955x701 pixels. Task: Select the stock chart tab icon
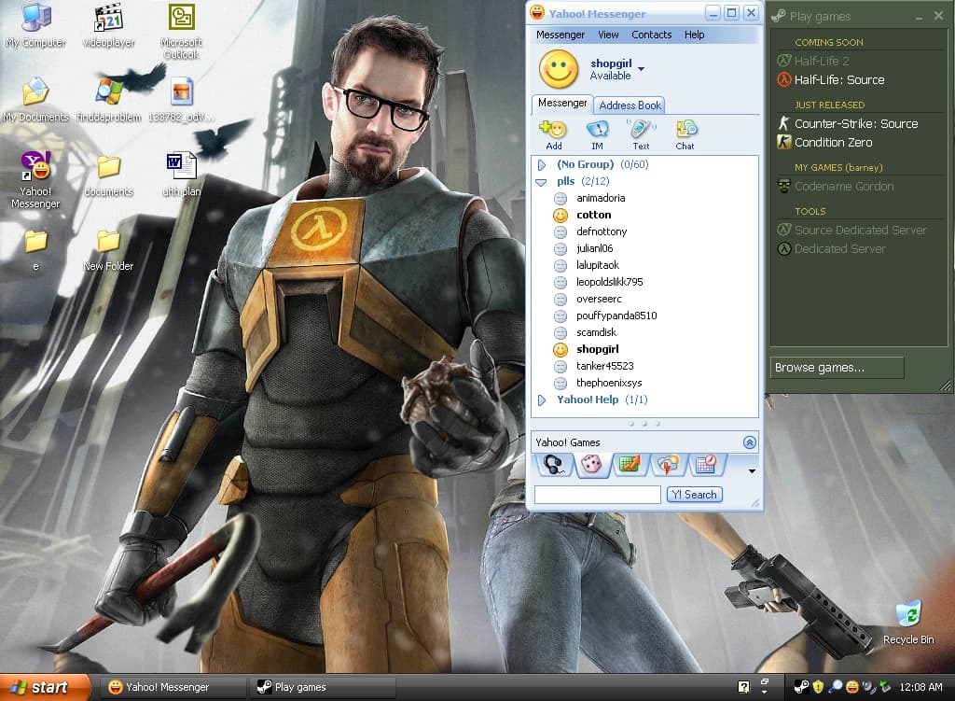[x=630, y=464]
